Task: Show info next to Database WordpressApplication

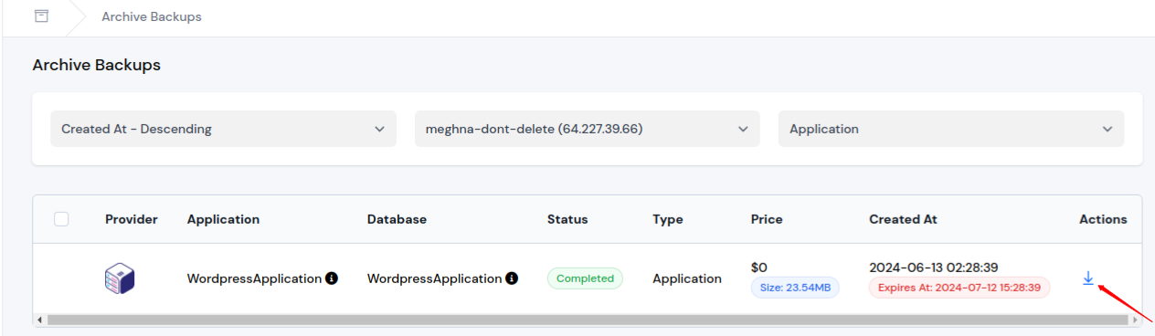Action: pos(512,278)
